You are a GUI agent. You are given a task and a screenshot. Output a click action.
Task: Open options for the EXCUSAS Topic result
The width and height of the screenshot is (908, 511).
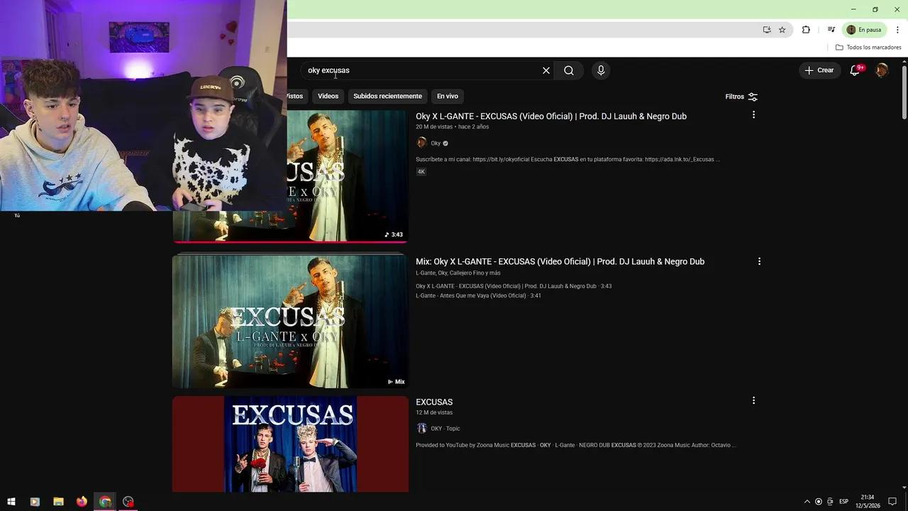coord(753,400)
